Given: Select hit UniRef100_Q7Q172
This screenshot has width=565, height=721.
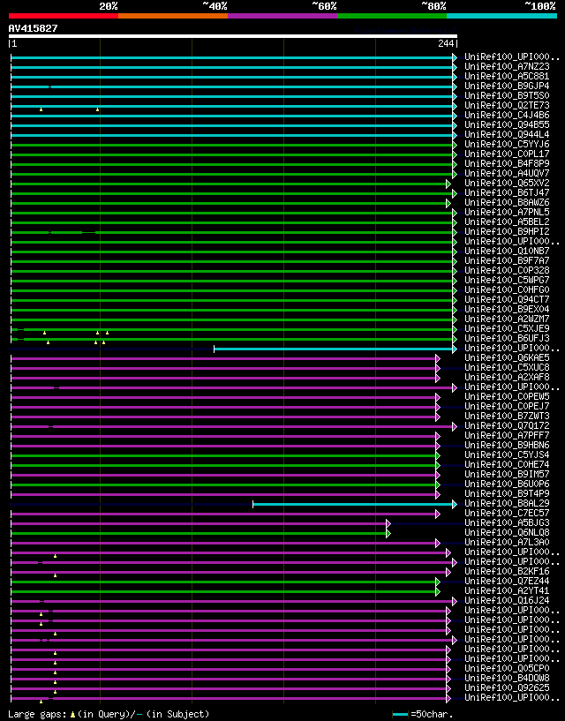Looking at the screenshot, I should coord(507,425).
